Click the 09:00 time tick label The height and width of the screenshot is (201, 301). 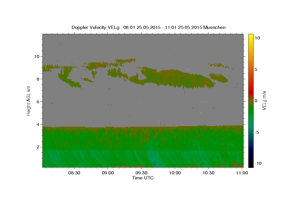[108, 173]
